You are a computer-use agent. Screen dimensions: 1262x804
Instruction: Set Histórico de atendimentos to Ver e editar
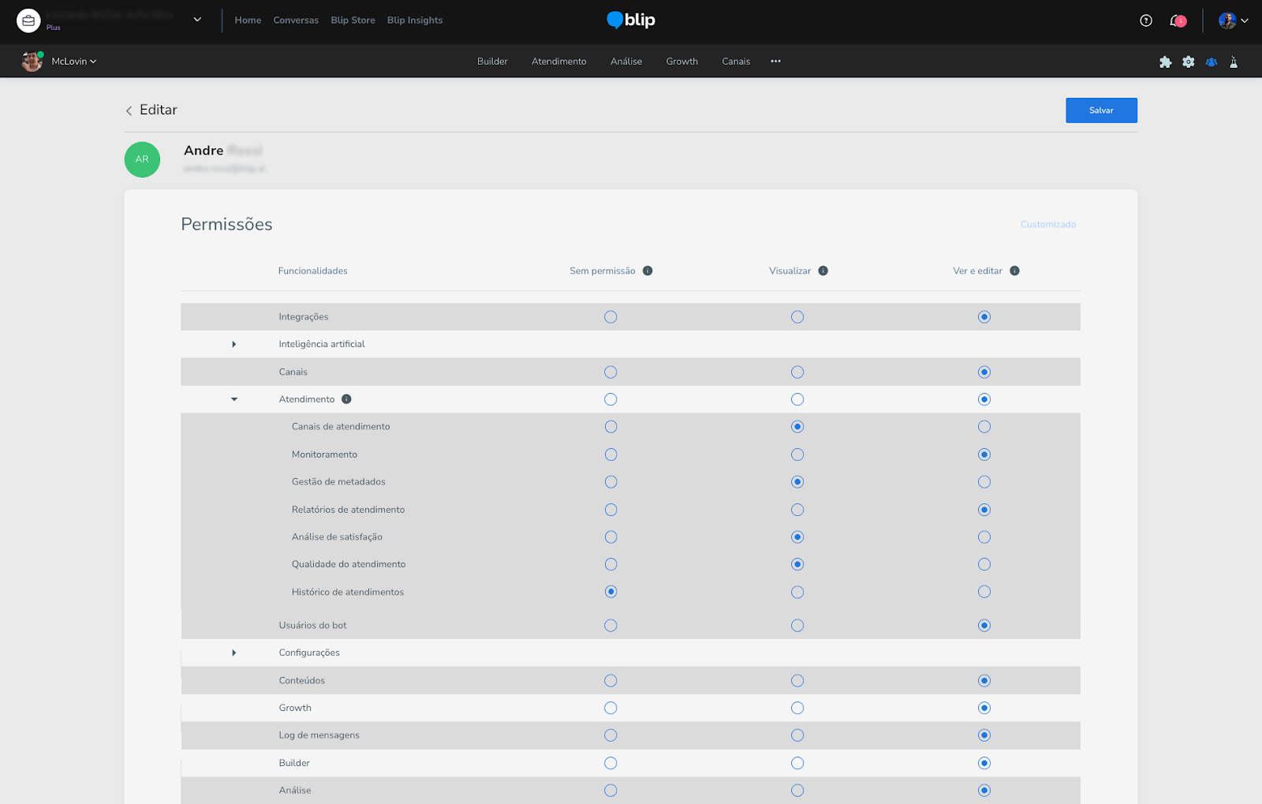click(984, 592)
